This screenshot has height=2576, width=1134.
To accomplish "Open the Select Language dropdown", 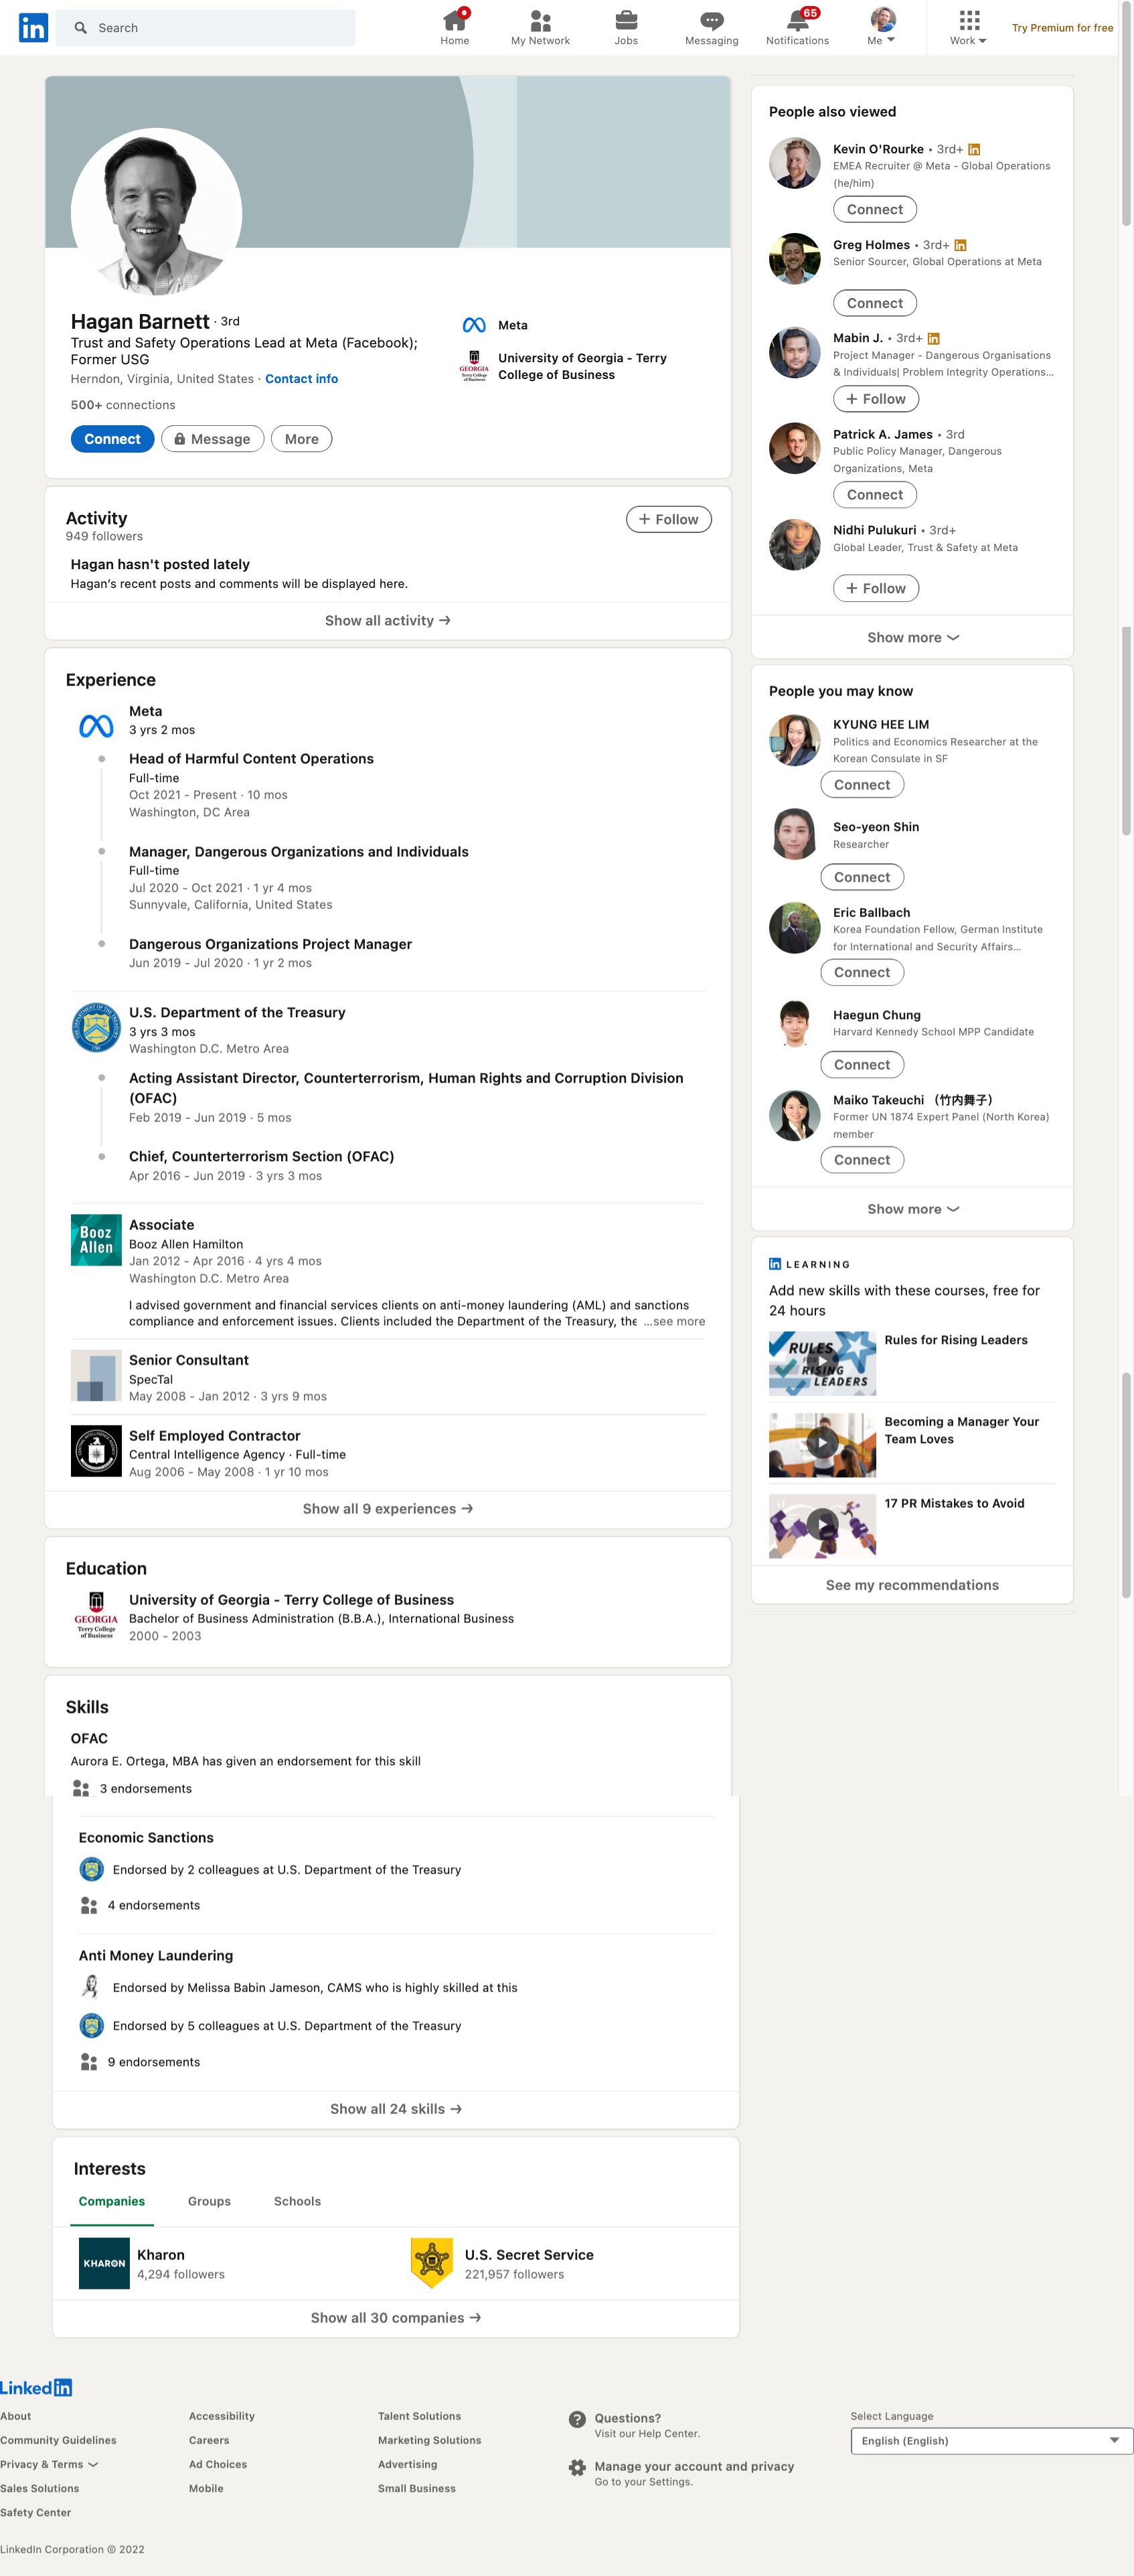I will [x=991, y=2441].
